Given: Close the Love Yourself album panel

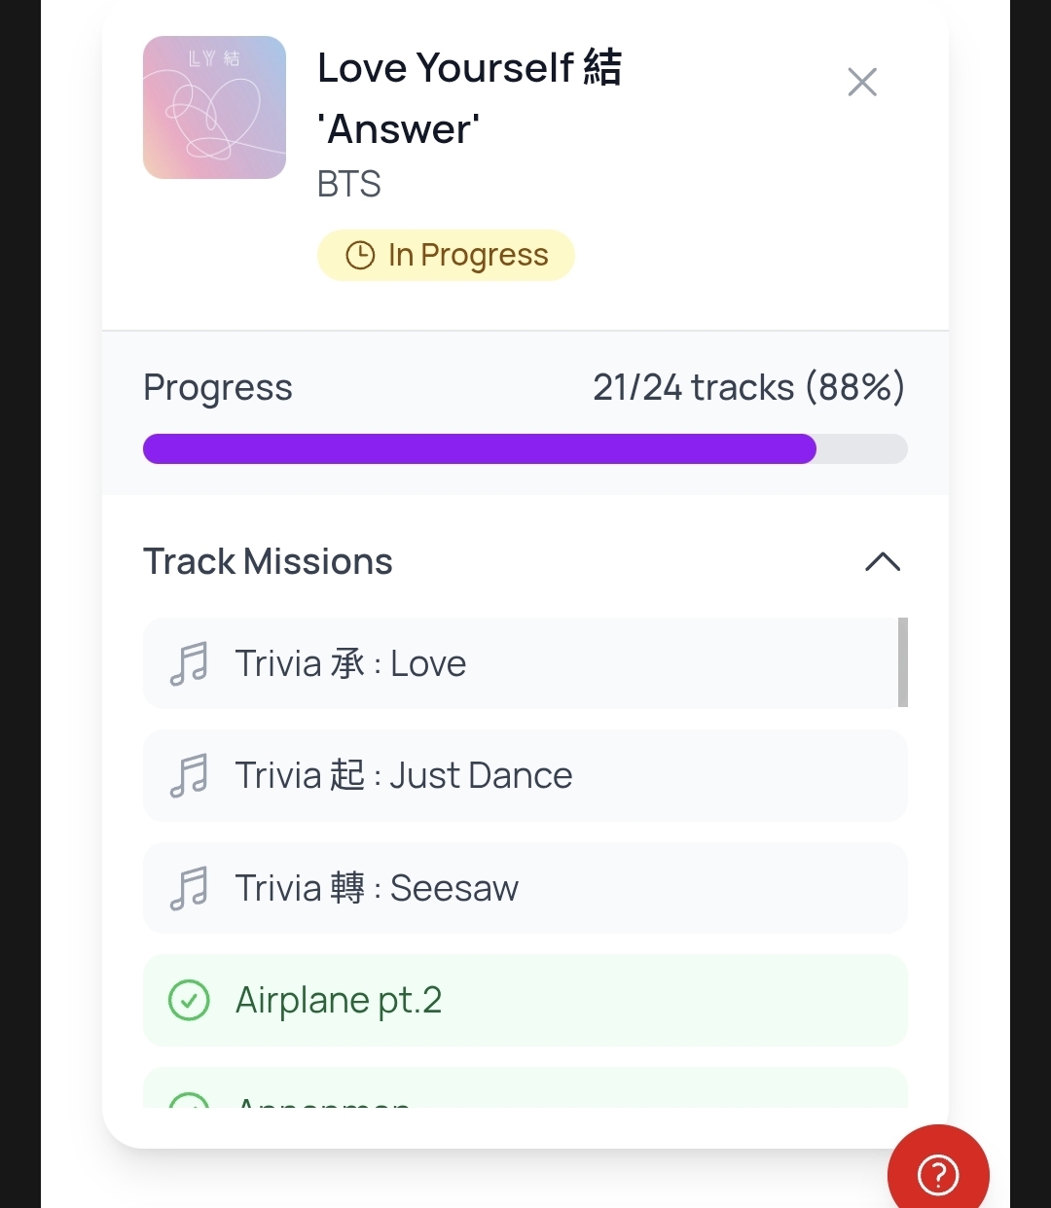Looking at the screenshot, I should 862,82.
